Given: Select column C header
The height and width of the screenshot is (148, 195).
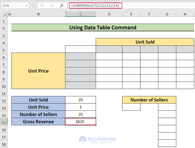Looking at the screenshot, I should (x=81, y=14).
